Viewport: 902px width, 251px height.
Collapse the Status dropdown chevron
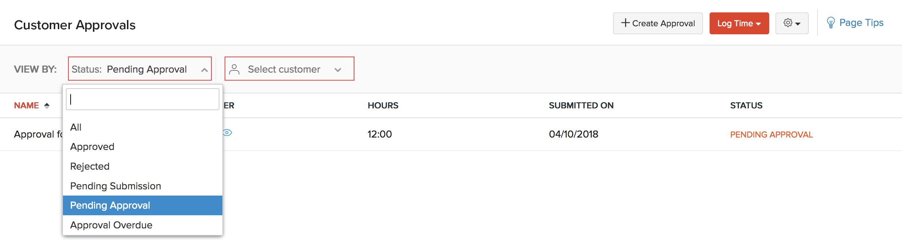[x=204, y=70]
